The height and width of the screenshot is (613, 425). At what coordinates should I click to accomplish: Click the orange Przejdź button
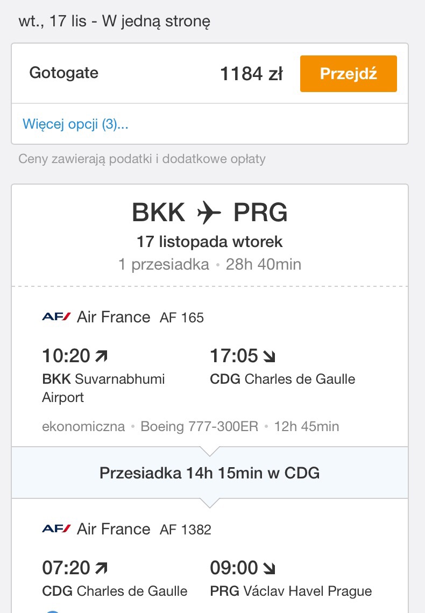[x=349, y=74]
